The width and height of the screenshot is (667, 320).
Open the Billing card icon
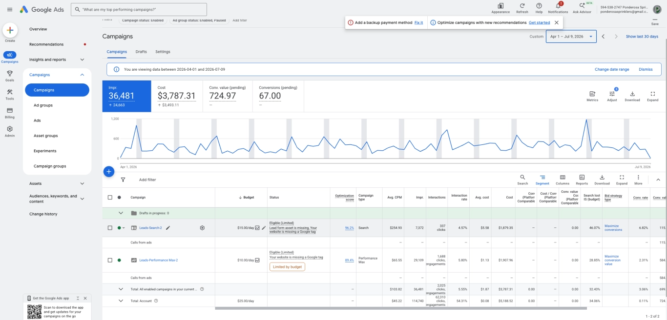pyautogui.click(x=10, y=110)
